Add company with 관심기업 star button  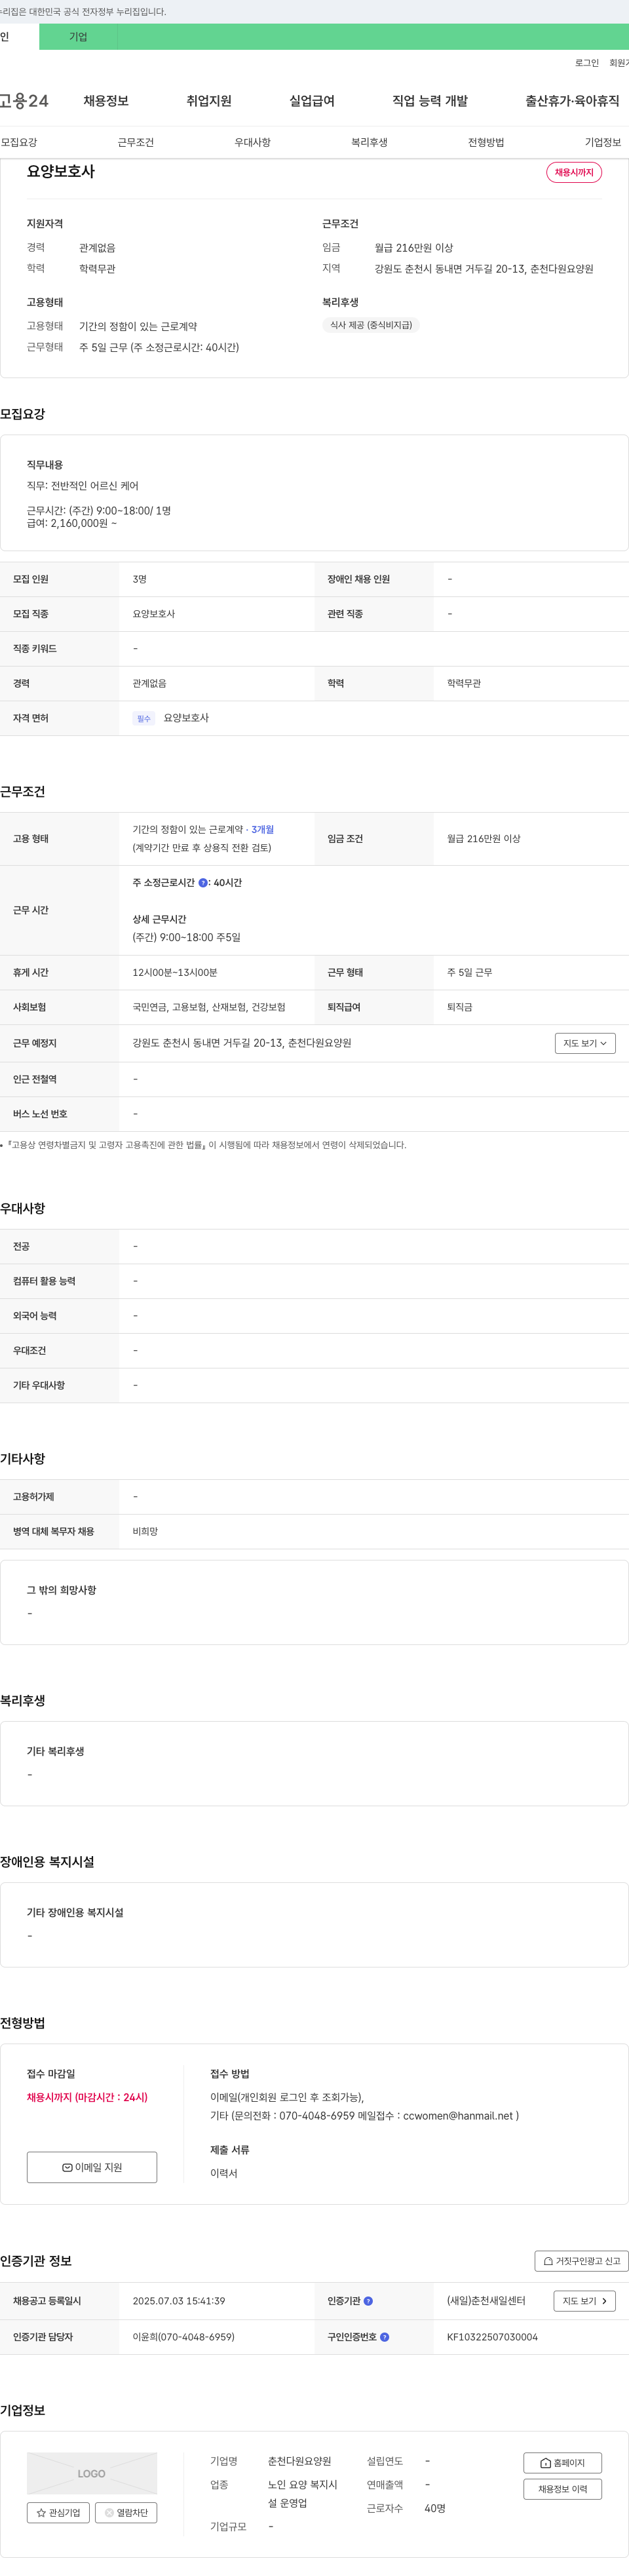click(58, 2513)
